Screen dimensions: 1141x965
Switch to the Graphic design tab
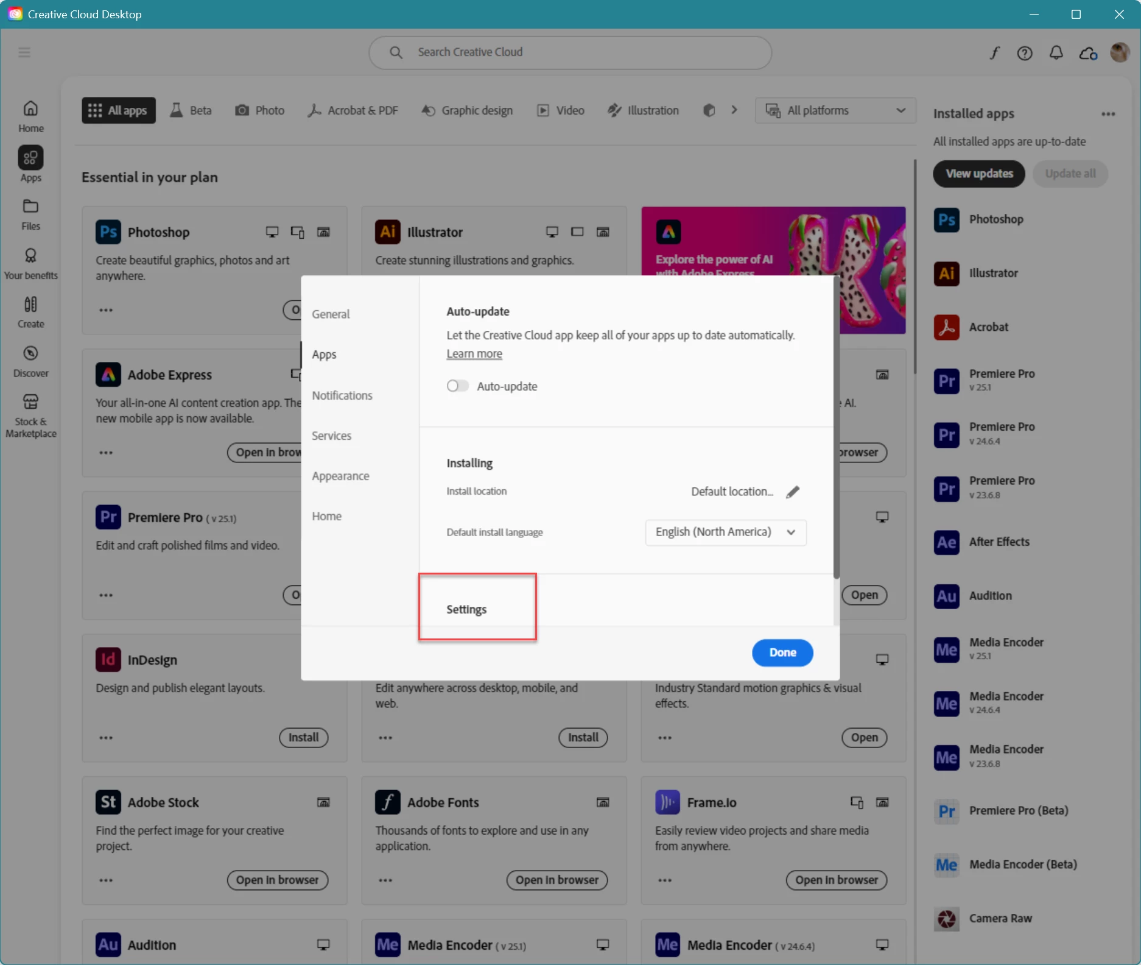pos(468,110)
